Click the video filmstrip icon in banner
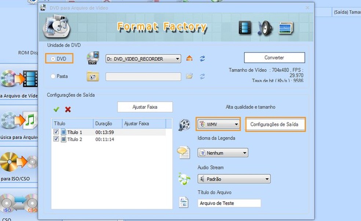Viewport: 361px width, 221px height. click(245, 28)
